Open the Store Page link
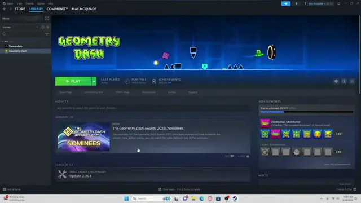This screenshot has width=361, height=203. pyautogui.click(x=65, y=92)
